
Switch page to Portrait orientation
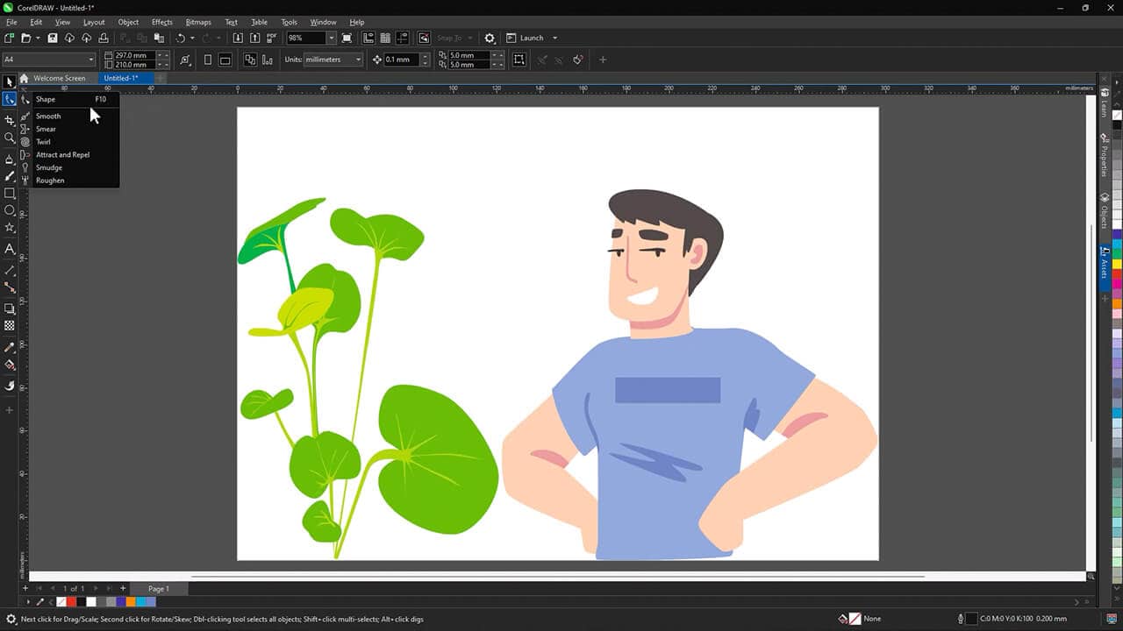coord(208,60)
